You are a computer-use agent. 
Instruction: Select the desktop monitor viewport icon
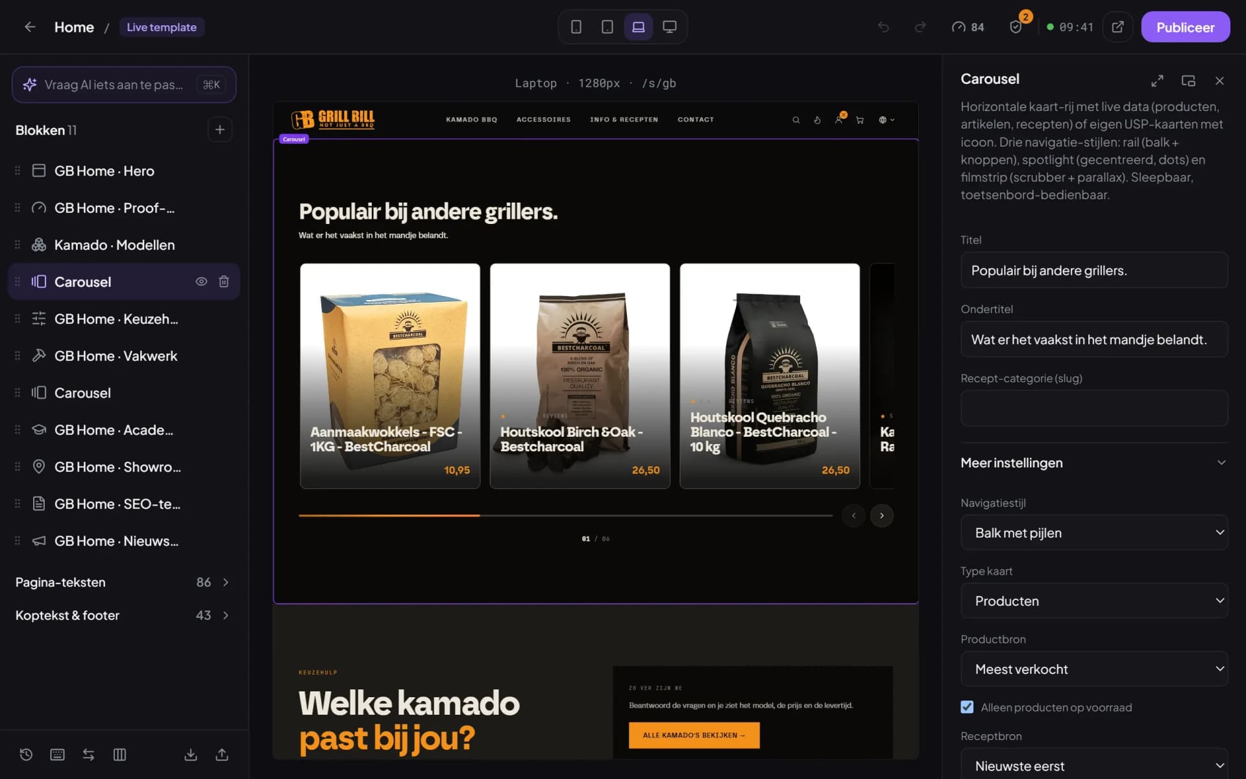coord(669,27)
